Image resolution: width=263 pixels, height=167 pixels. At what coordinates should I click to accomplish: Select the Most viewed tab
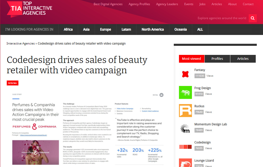click(x=192, y=59)
